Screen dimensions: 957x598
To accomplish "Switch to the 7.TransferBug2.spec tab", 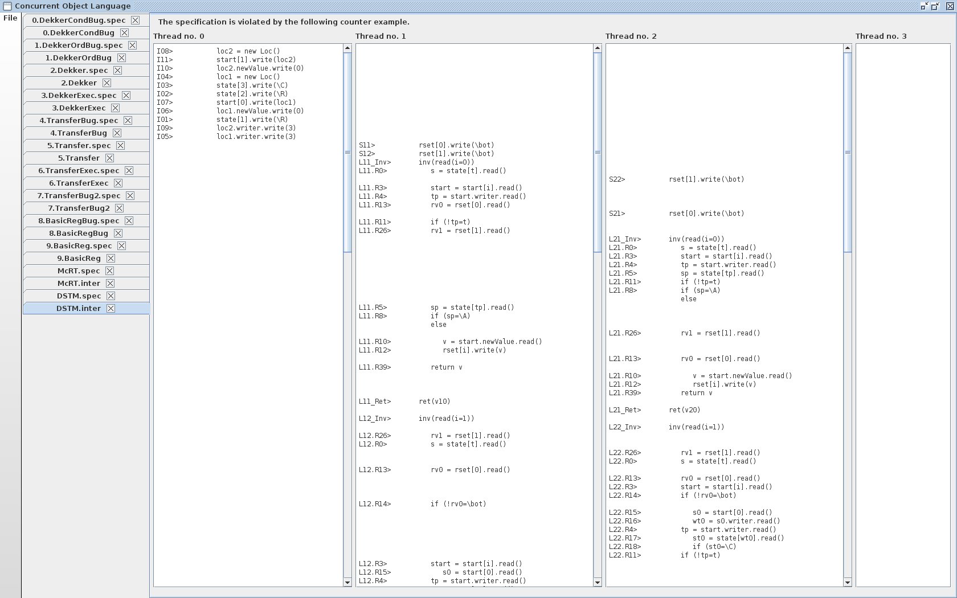I will (x=86, y=195).
